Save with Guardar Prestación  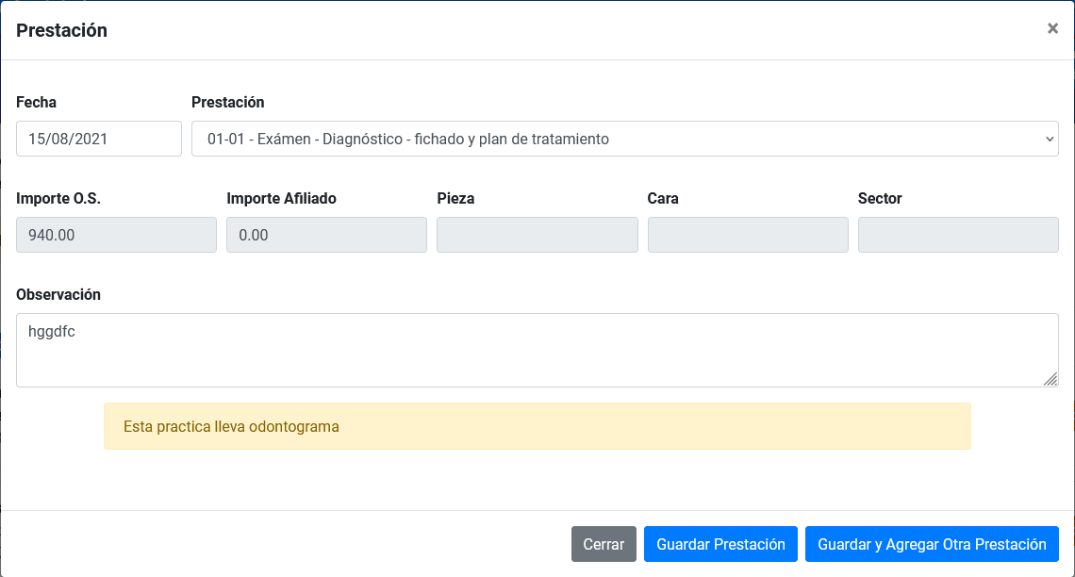(720, 544)
